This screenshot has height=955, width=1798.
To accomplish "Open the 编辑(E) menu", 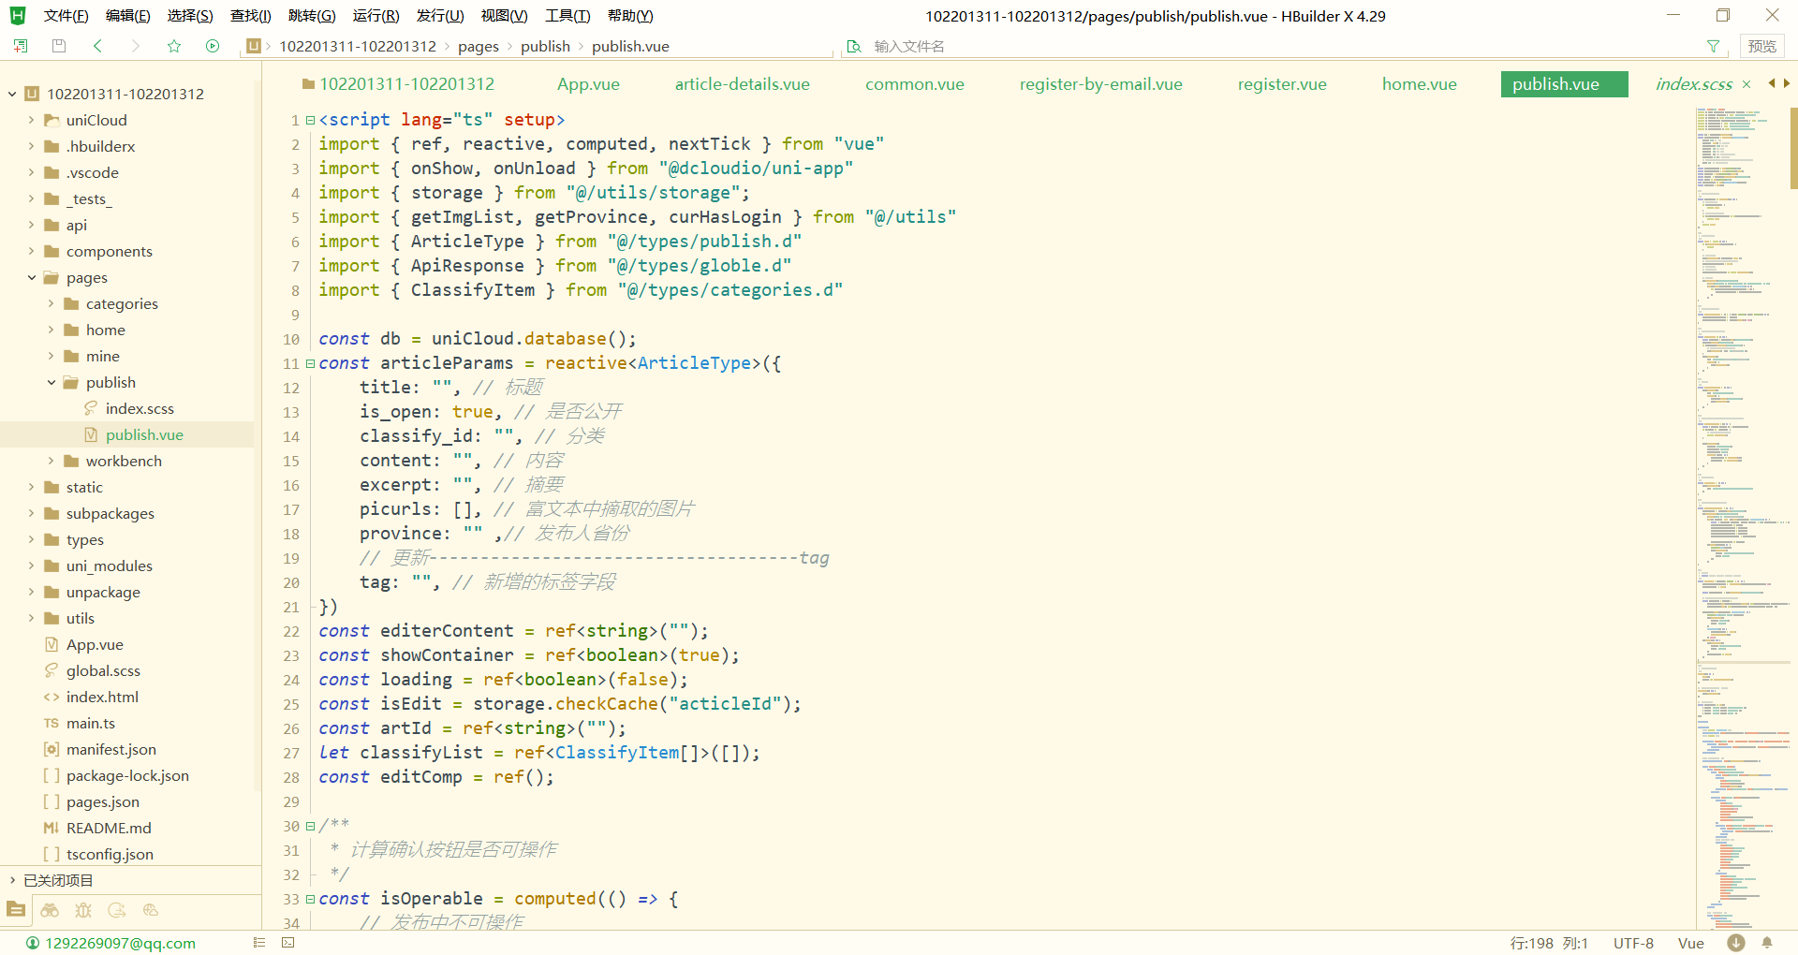I will (x=127, y=16).
